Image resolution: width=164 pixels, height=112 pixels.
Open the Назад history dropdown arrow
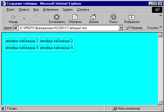pyautogui.click(x=24, y=19)
